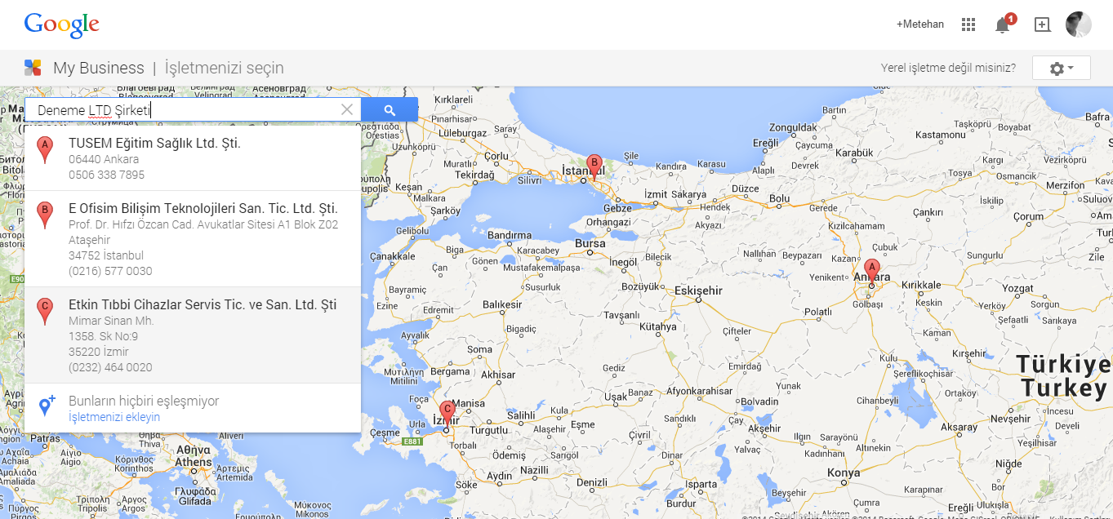Clear the search box with X

[x=347, y=109]
